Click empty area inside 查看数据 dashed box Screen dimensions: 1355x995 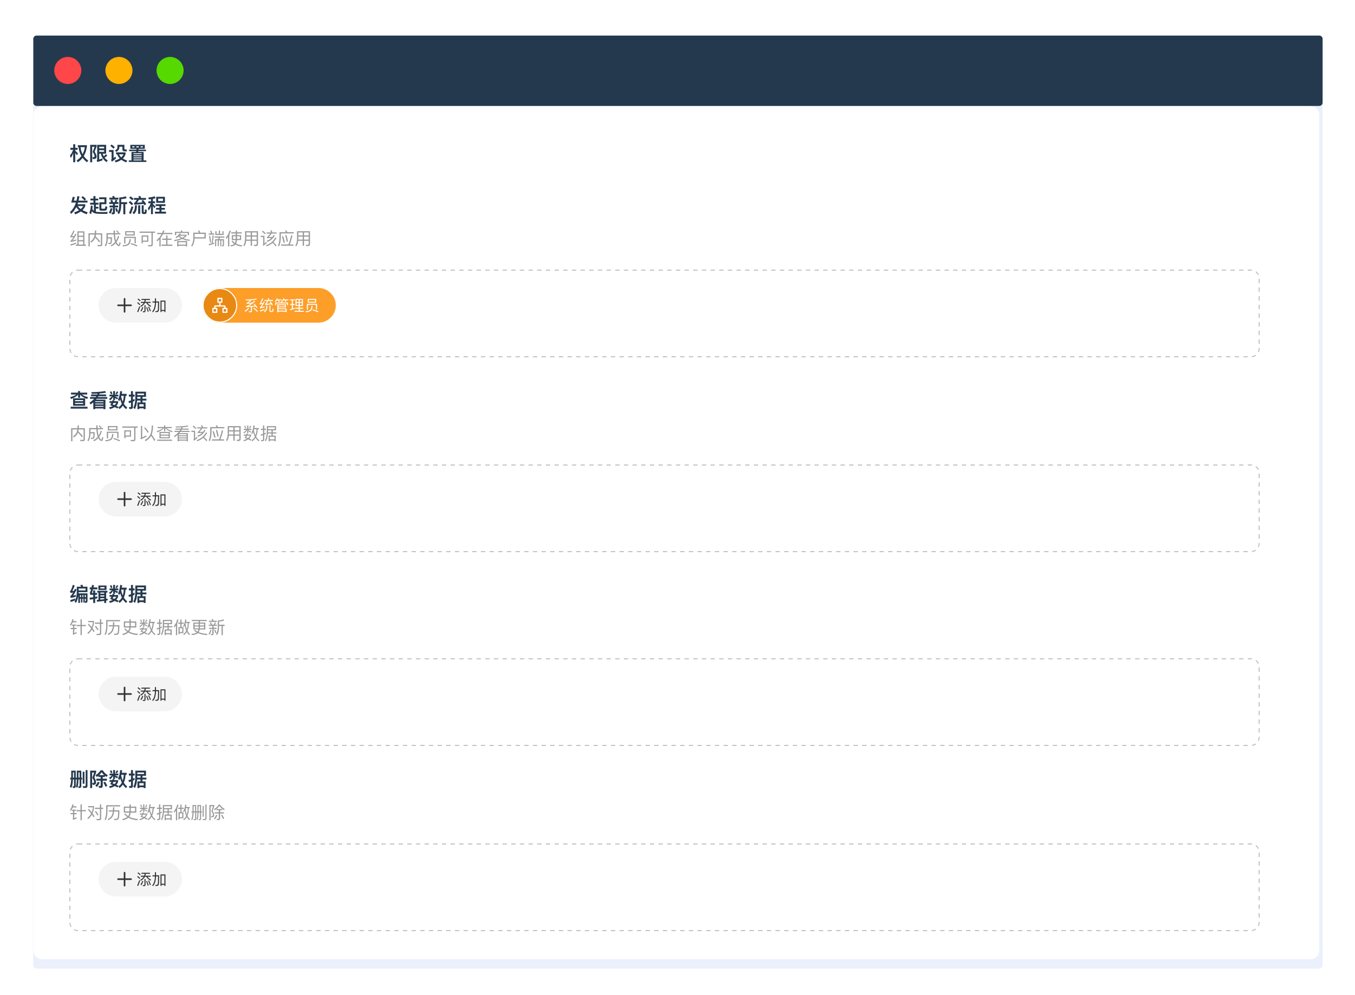click(663, 509)
